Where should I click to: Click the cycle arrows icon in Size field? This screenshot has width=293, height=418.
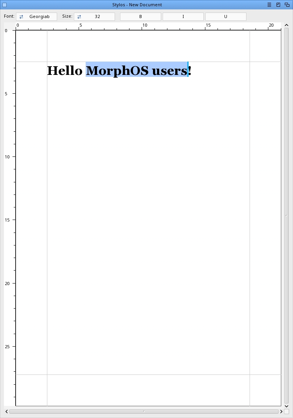coord(79,16)
